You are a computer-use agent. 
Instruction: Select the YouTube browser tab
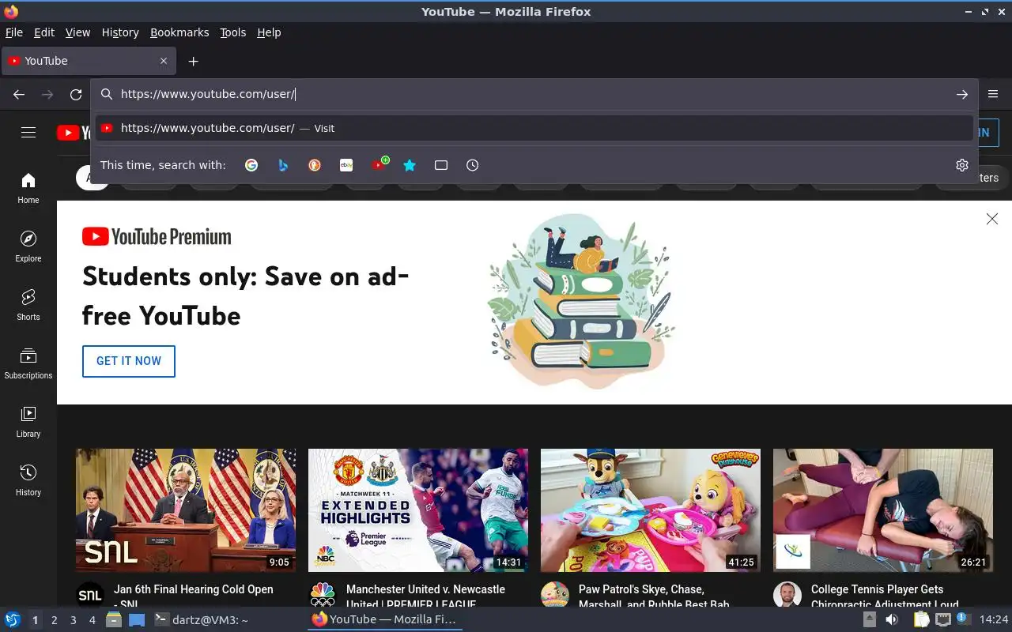coord(87,61)
